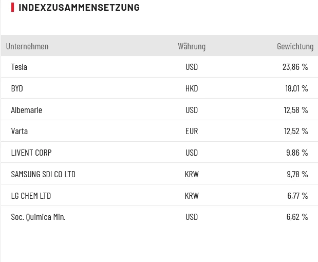This screenshot has height=262, width=318.
Task: Open the LIVENT CORP entry
Action: coord(31,153)
